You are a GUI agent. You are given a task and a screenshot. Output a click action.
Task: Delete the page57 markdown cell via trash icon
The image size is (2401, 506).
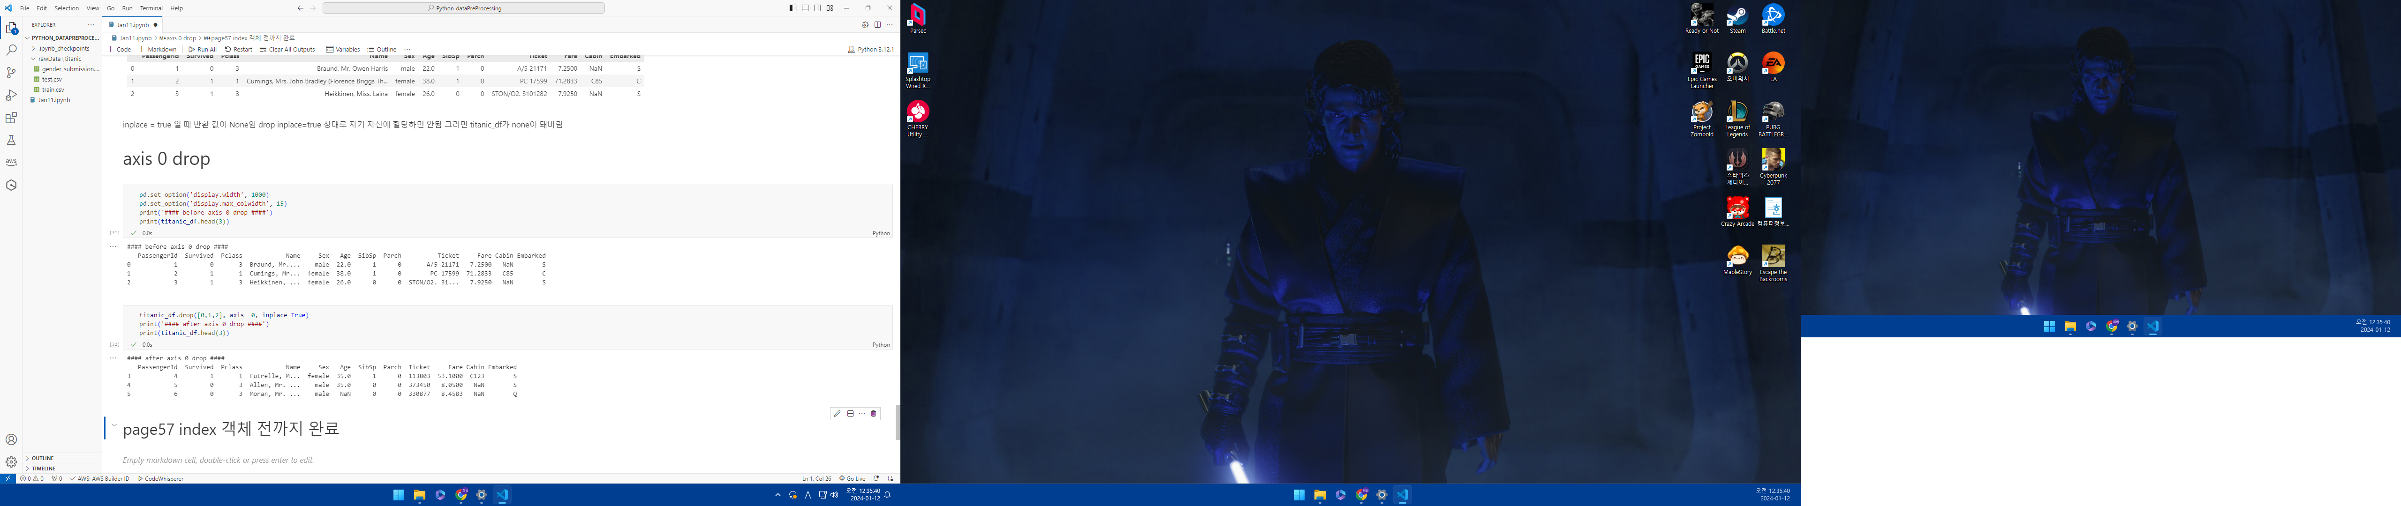pos(873,414)
